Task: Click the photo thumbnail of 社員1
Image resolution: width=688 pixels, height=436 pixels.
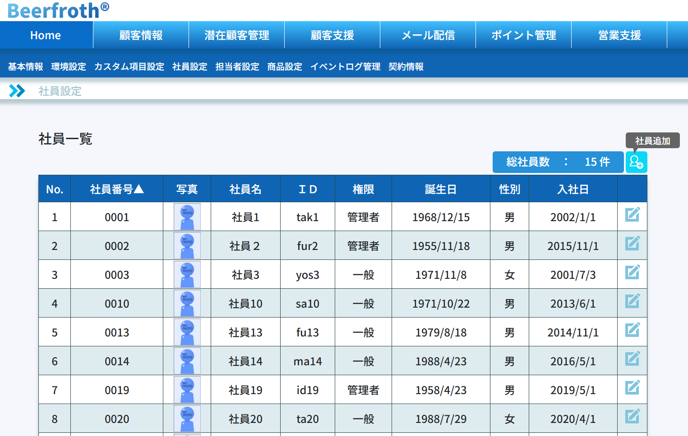Action: click(187, 217)
